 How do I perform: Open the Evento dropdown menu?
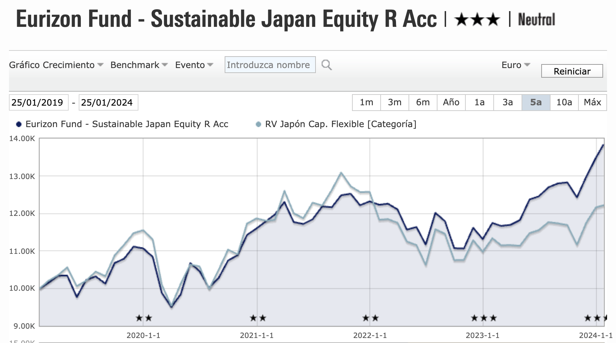(x=194, y=65)
